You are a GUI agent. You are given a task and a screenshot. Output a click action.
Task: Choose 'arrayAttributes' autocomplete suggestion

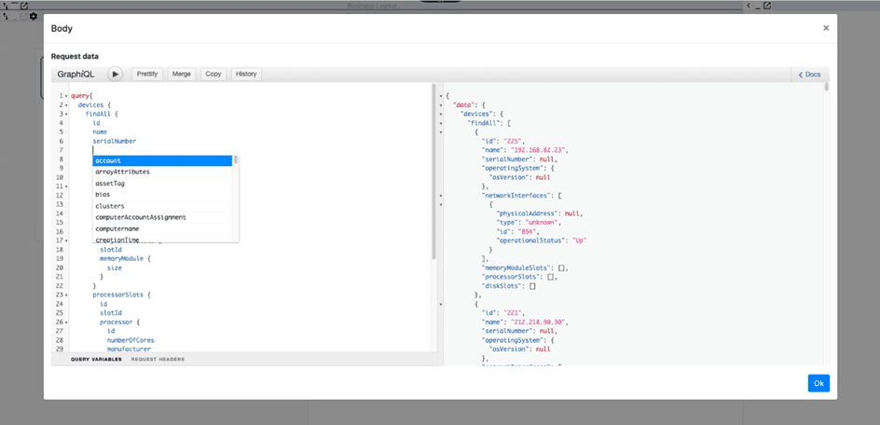(x=161, y=171)
